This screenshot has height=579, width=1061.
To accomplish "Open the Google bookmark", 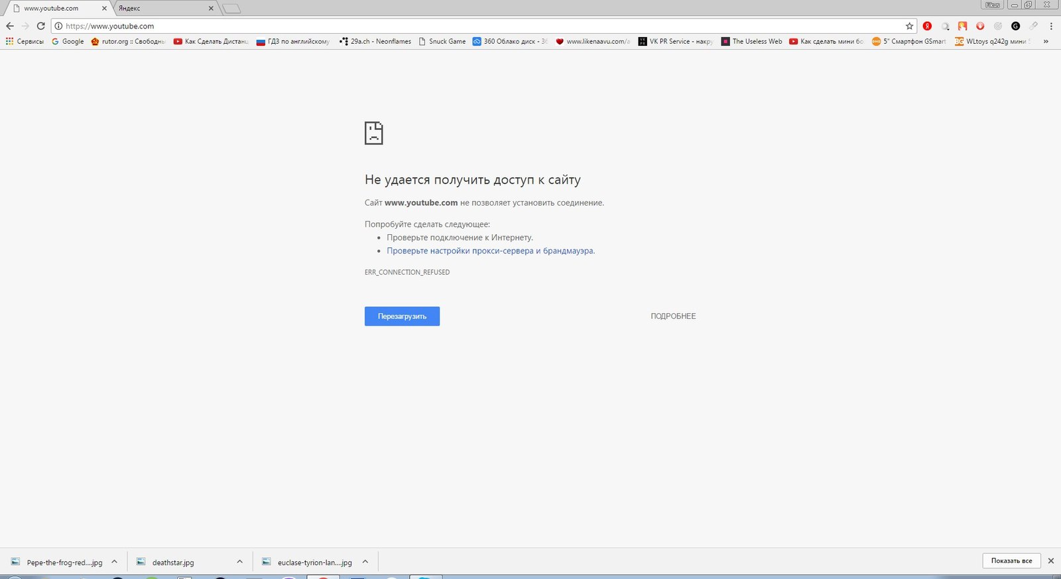I will (68, 41).
